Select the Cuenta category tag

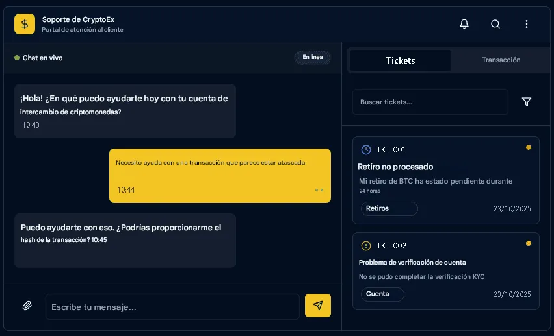point(382,294)
